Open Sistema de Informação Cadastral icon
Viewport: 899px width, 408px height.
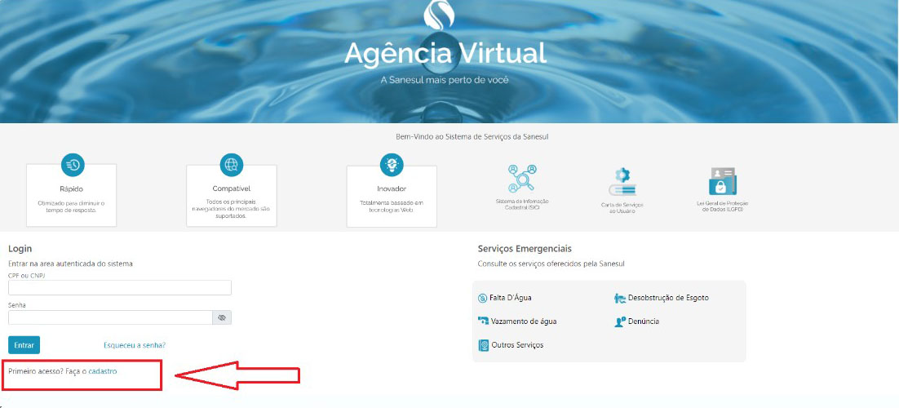point(522,179)
